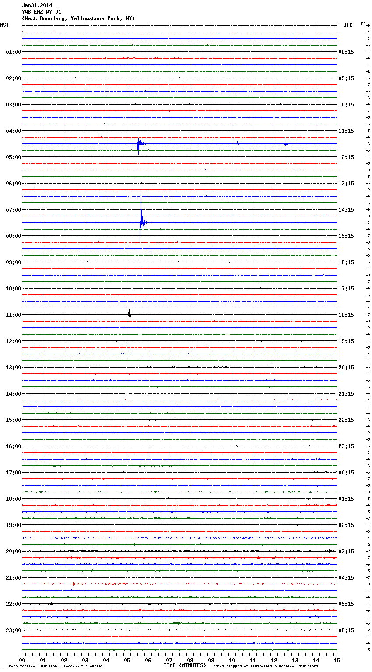Click the minute 15 tick label
This screenshot has height=672, width=372.
pos(337,660)
